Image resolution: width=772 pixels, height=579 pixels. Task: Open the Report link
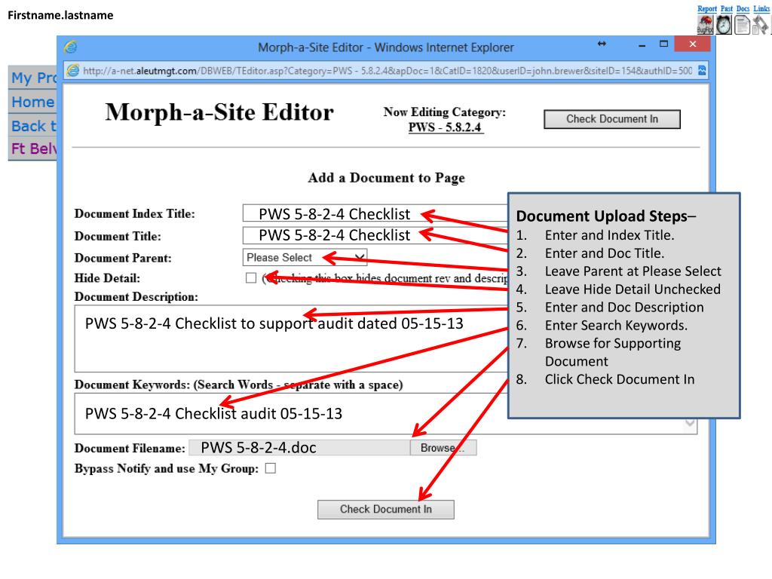tap(707, 8)
